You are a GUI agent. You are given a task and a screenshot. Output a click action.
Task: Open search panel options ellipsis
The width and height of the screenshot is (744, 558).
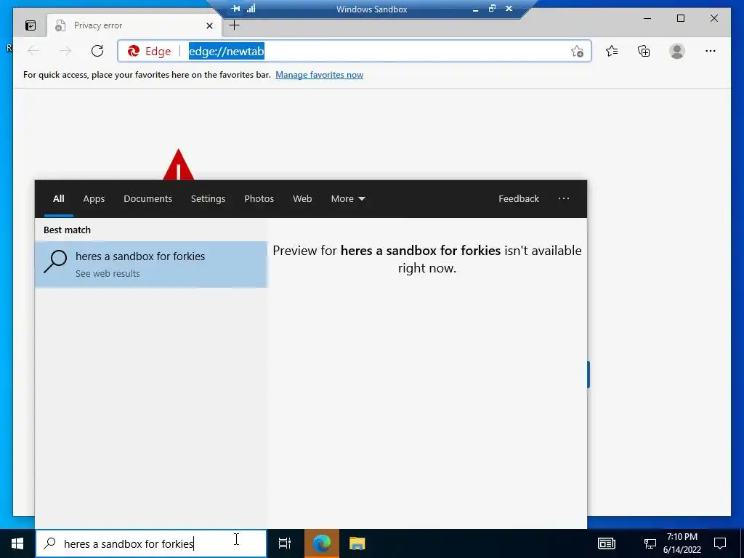[x=564, y=199]
